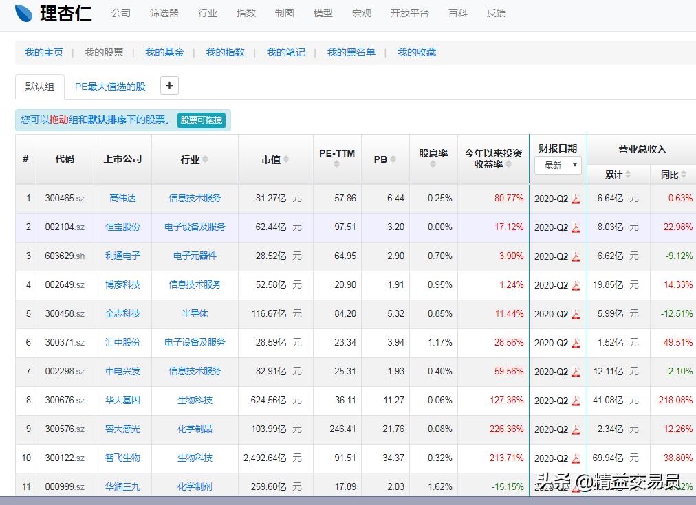
Task: Open PDF report icon for 华大基因 row
Action: tap(576, 401)
